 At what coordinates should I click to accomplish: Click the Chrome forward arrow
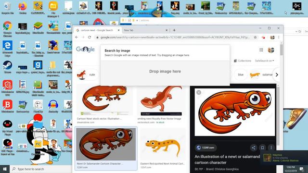[83, 37]
